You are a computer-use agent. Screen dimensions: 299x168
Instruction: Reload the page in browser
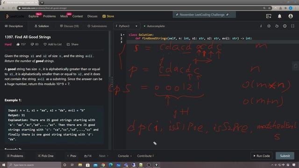pyautogui.click(x=14, y=8)
